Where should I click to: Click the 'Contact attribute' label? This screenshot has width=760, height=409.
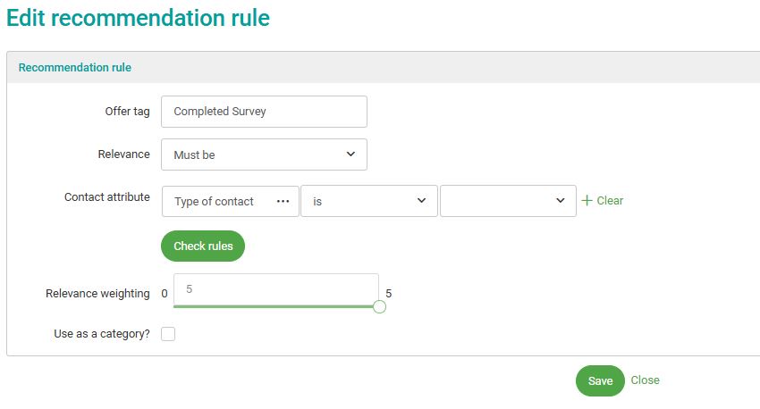107,197
